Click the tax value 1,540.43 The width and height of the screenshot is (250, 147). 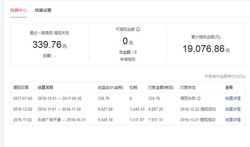tap(137, 109)
